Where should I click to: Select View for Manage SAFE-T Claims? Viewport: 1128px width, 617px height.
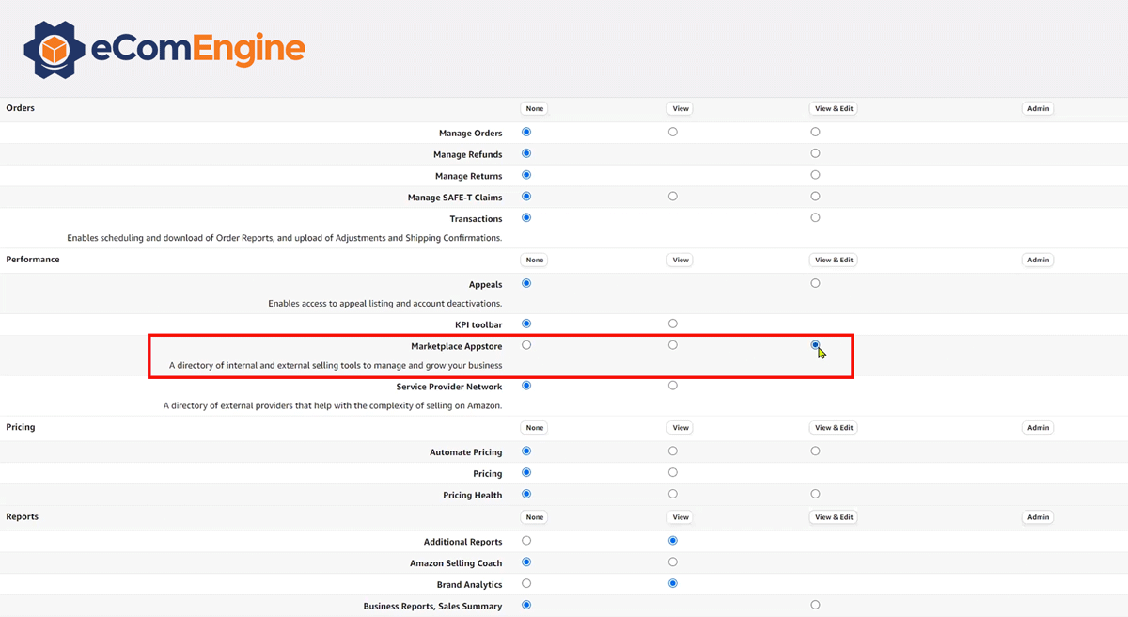click(673, 197)
